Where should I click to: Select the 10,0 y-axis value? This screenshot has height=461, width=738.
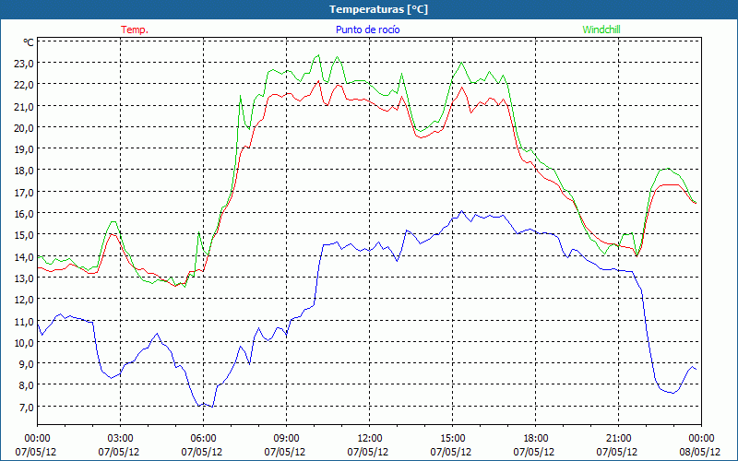24,342
